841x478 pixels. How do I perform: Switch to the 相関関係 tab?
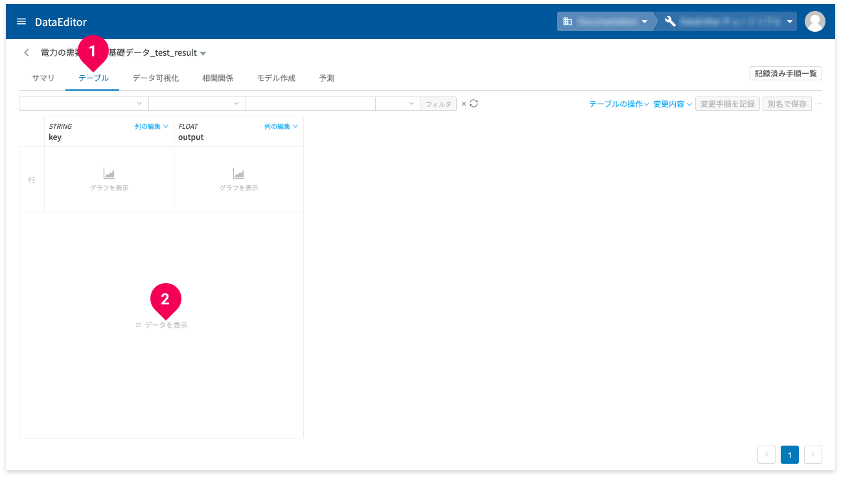(x=218, y=78)
